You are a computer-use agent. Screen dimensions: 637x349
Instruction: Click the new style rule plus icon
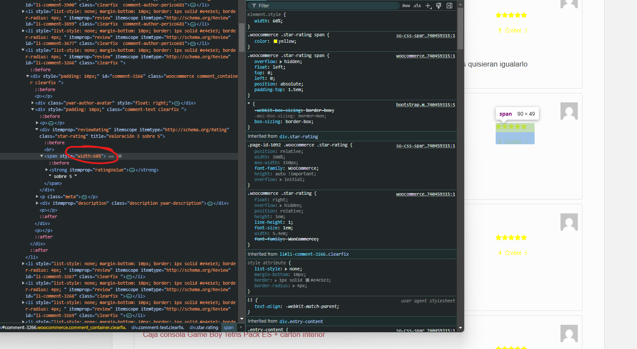tap(428, 6)
